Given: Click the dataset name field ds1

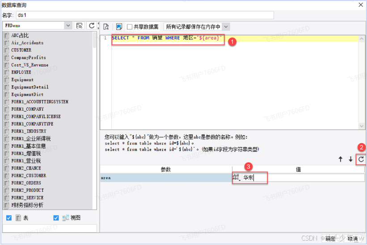Looking at the screenshot, I should tap(145, 15).
